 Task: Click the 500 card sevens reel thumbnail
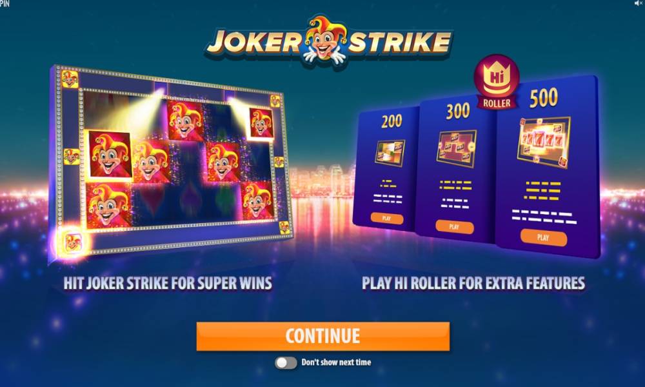pyautogui.click(x=544, y=142)
